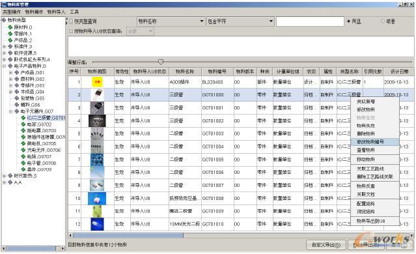Click the 原材料,0 tree node icon
Image resolution: width=416 pixels, height=254 pixels.
click(10, 27)
